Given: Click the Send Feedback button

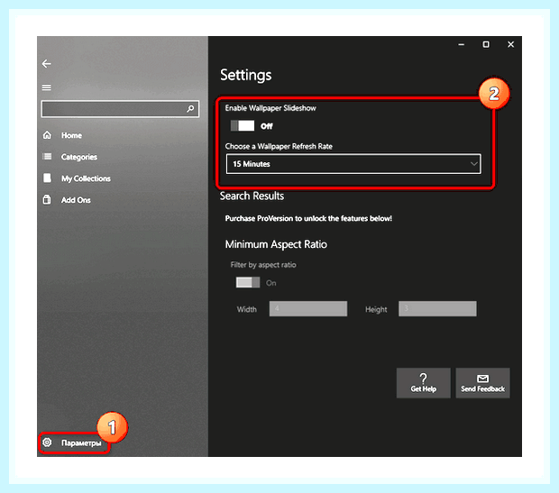Looking at the screenshot, I should [x=482, y=383].
